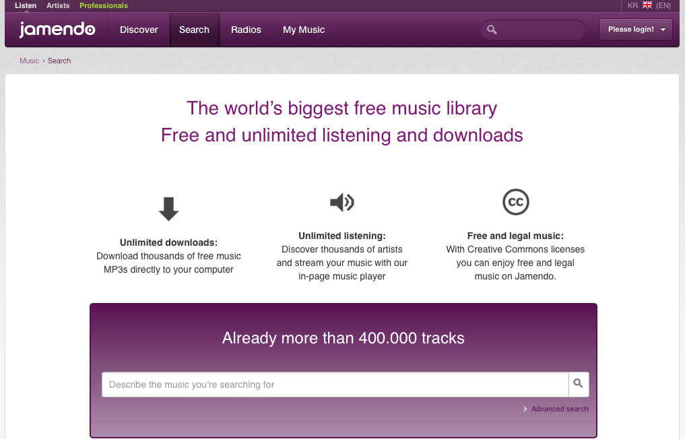Click the magnifier icon in header search
Image resolution: width=685 pixels, height=439 pixels.
pyautogui.click(x=492, y=30)
